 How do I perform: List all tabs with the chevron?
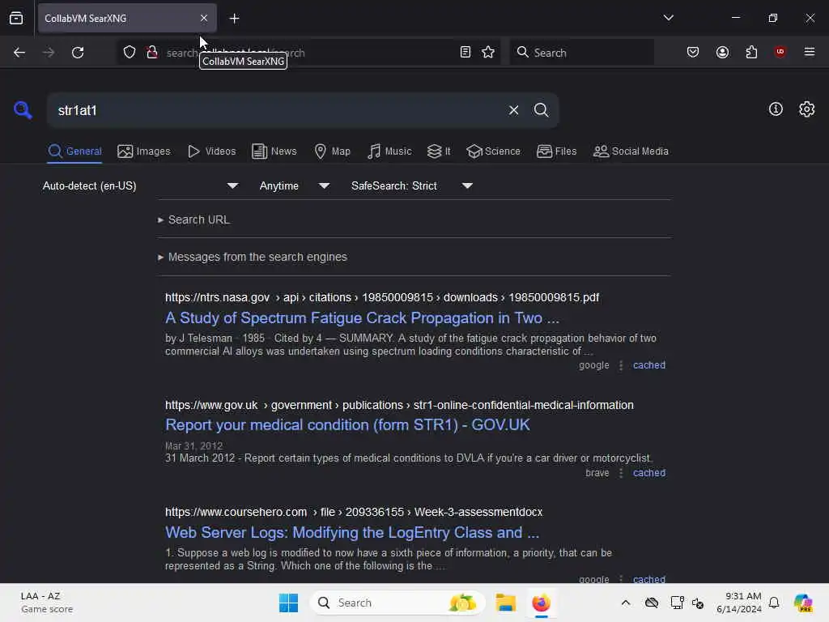point(668,18)
